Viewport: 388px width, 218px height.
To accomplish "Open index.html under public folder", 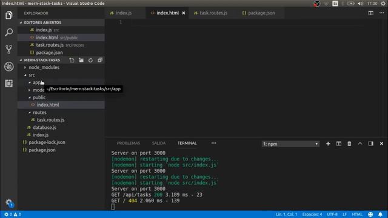I will [61, 105].
